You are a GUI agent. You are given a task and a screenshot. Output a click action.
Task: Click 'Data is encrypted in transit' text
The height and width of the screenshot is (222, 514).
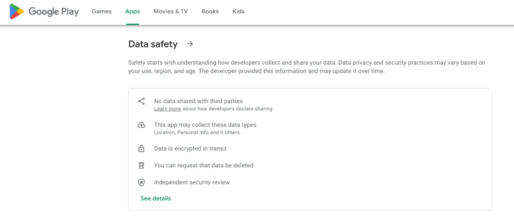coord(190,149)
